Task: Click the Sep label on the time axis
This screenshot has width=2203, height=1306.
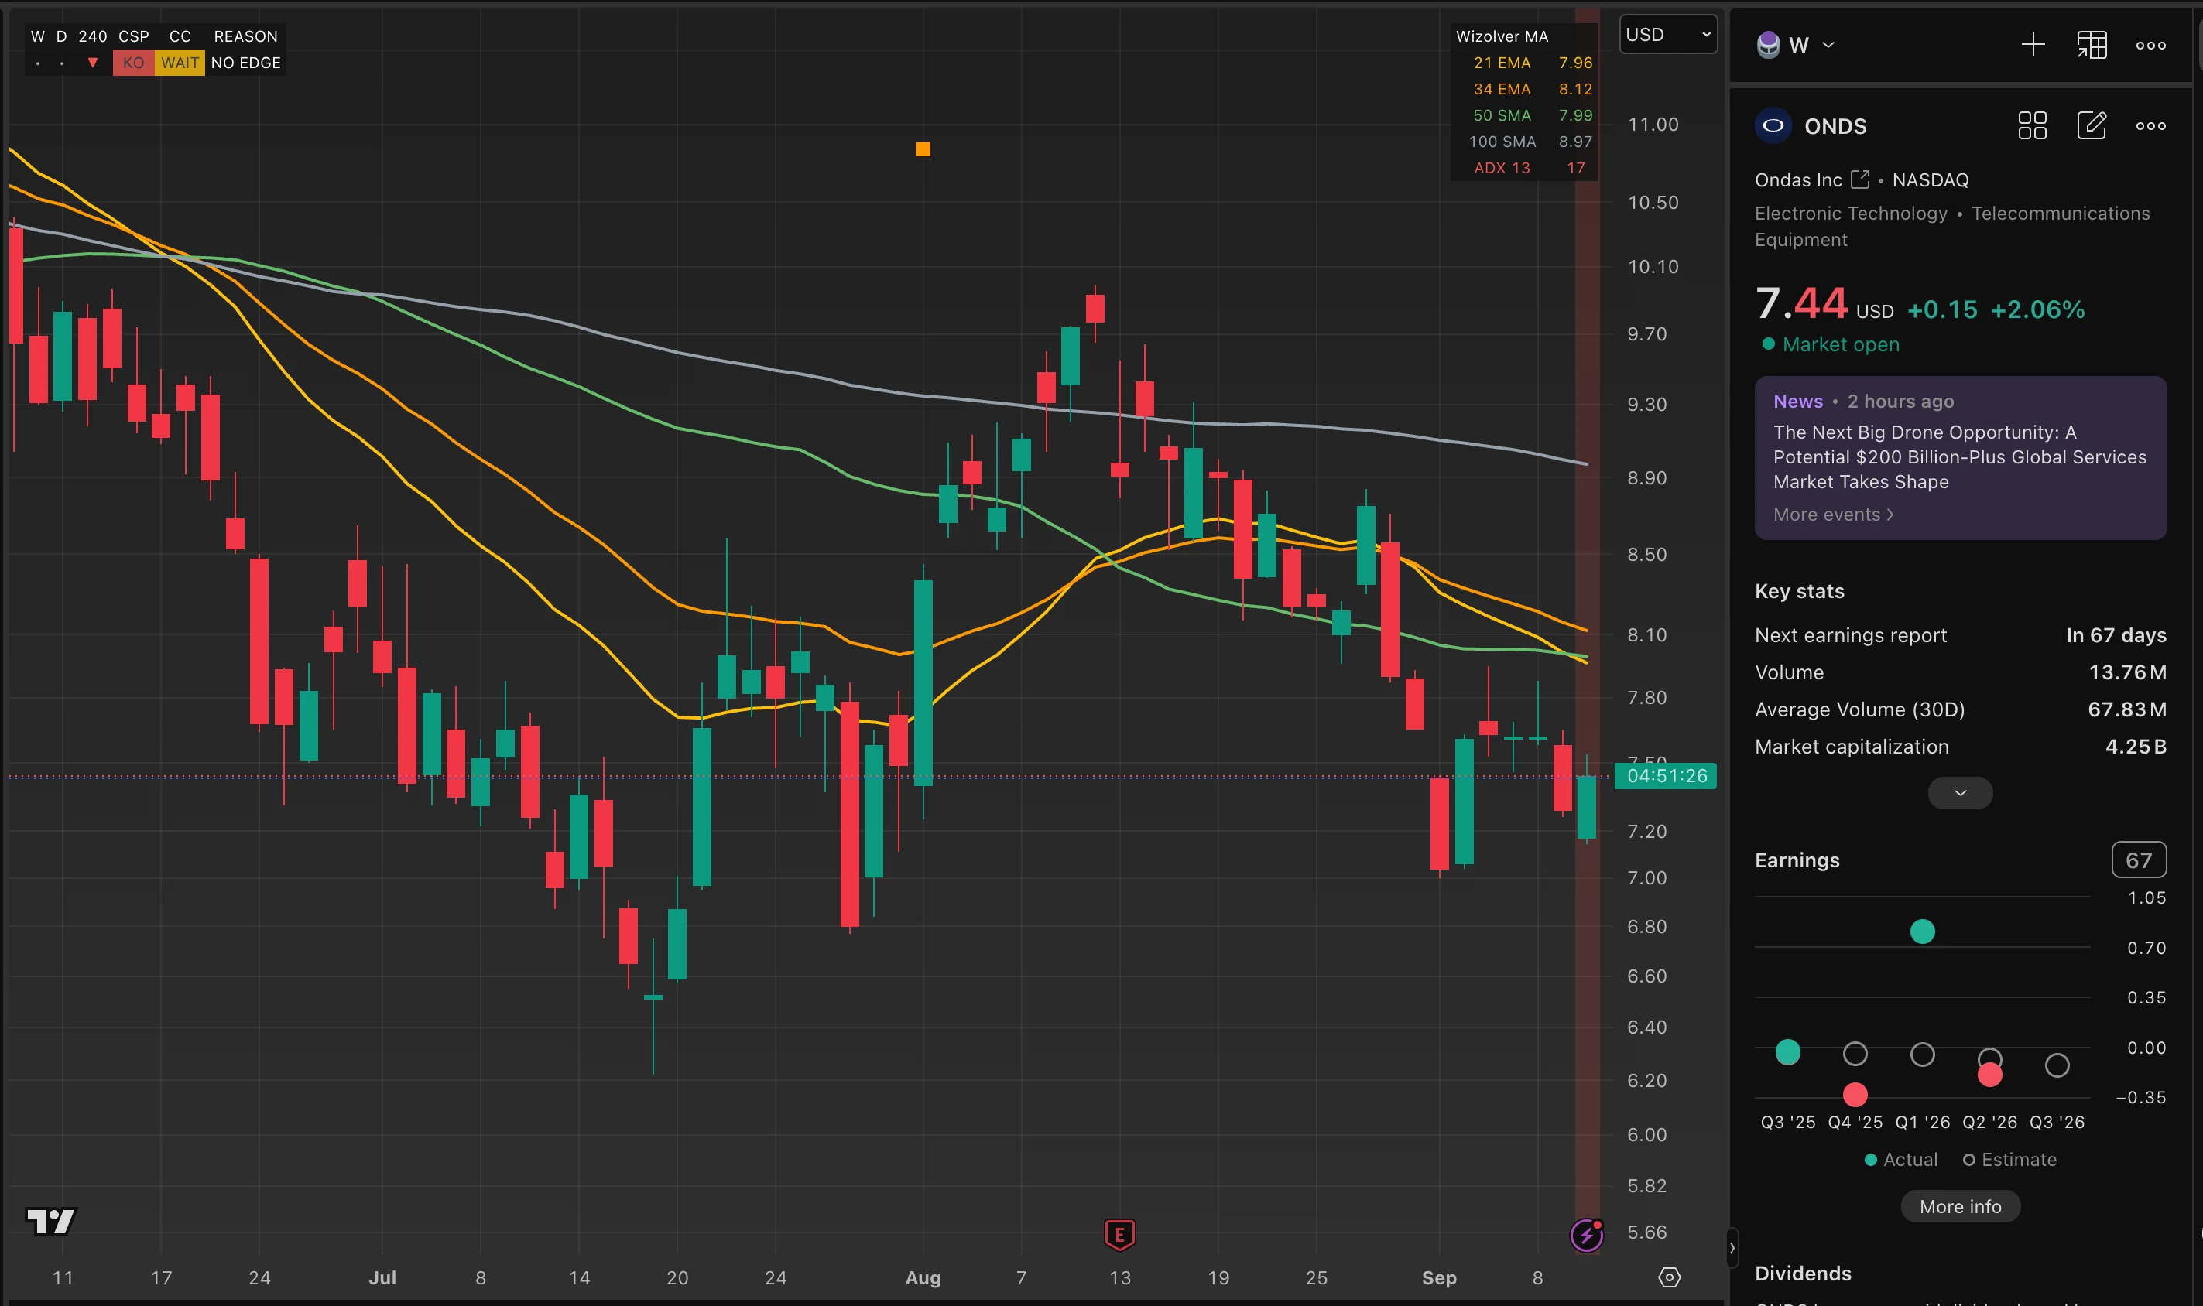Action: pos(1439,1277)
